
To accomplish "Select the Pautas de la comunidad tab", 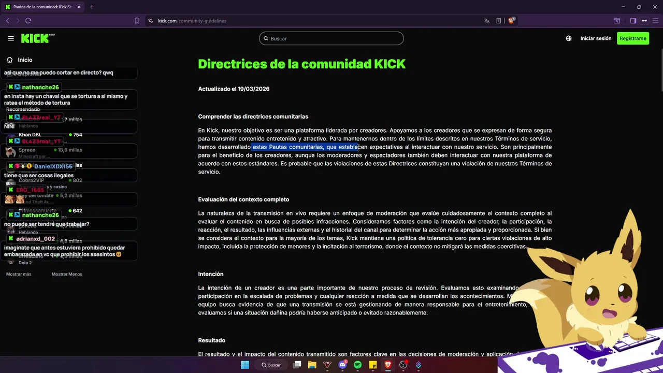I will tap(42, 7).
